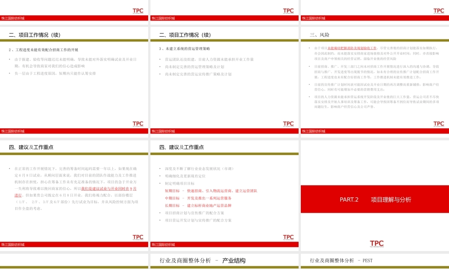Click TPC logo on '工程进度未能有效配合' slide
This screenshot has height=269, width=449.
(x=138, y=124)
